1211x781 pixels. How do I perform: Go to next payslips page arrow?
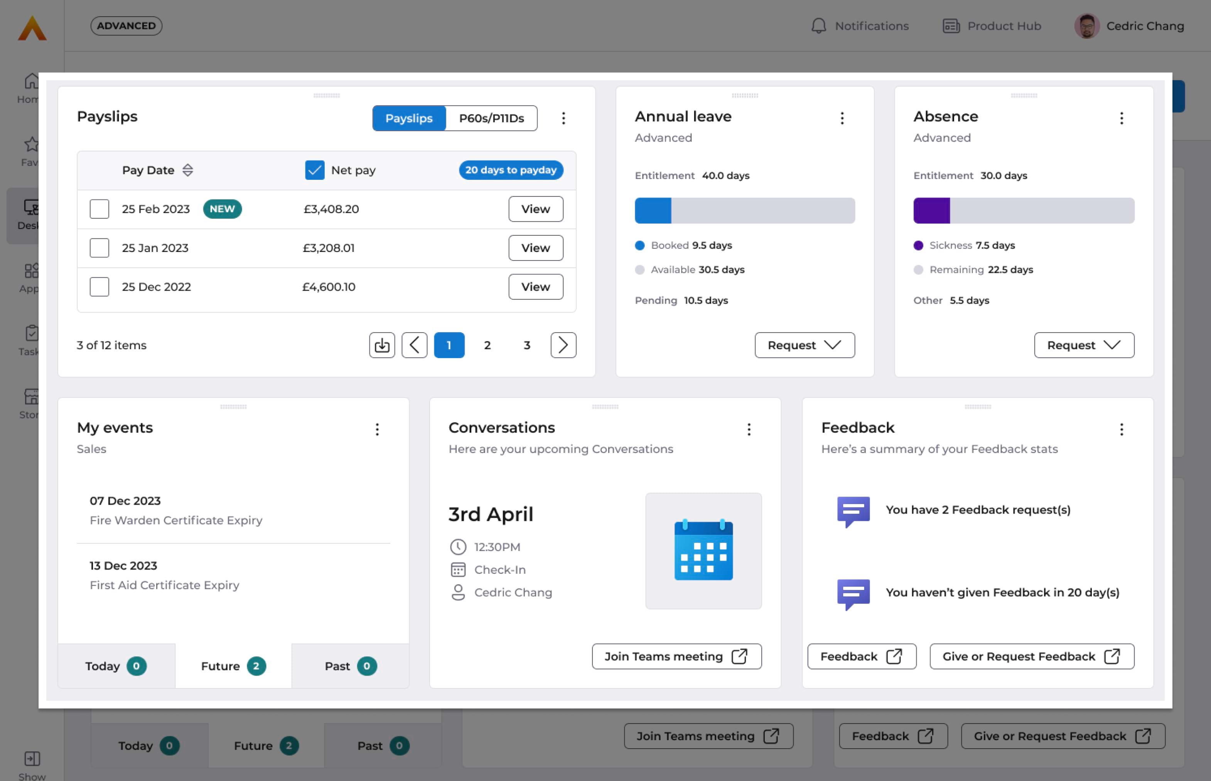[x=563, y=345]
